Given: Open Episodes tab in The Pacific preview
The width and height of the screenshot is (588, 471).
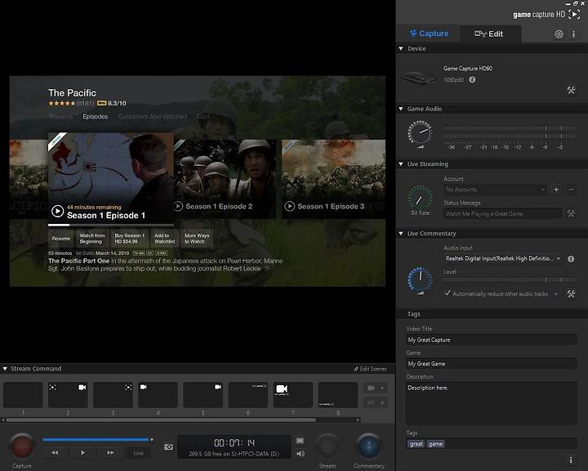Looking at the screenshot, I should (96, 116).
